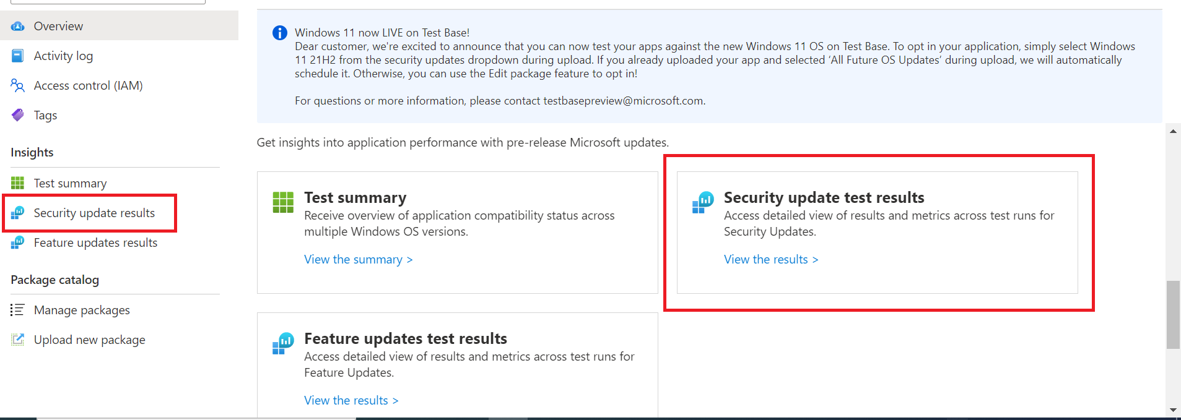
Task: Click the green Test summary grid icon in sidebar
Action: point(18,183)
